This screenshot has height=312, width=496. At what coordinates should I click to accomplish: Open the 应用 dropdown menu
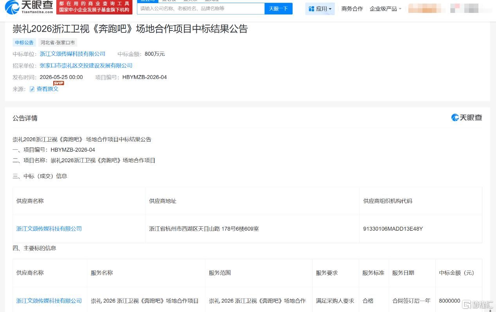pyautogui.click(x=320, y=9)
